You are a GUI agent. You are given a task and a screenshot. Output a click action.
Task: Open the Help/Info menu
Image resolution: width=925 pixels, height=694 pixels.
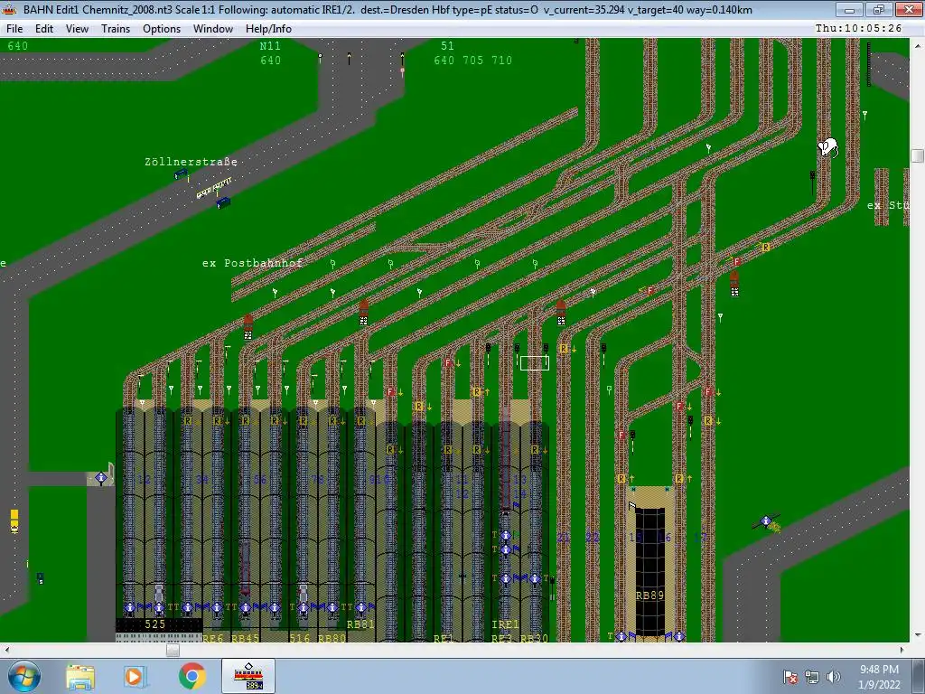point(267,28)
